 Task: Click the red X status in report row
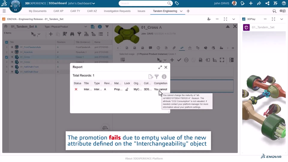tap(76, 89)
